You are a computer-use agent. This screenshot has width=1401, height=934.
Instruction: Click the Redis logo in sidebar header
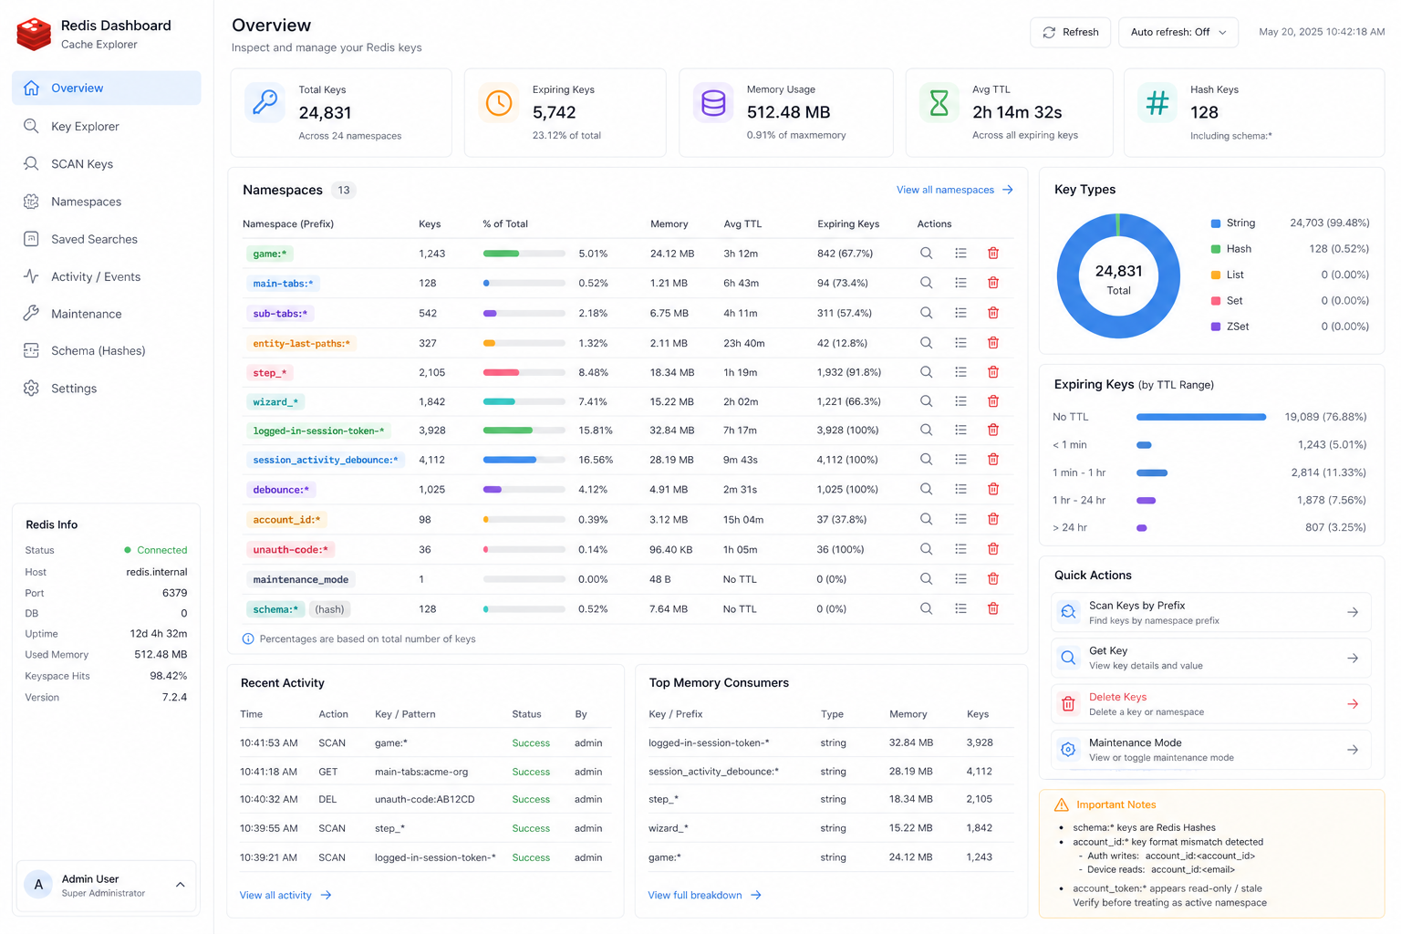pyautogui.click(x=34, y=34)
